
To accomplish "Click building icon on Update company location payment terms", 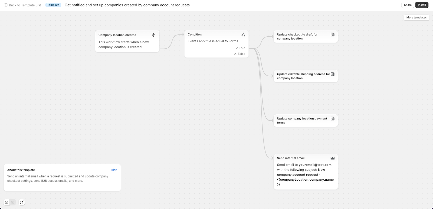I will 333,119.
